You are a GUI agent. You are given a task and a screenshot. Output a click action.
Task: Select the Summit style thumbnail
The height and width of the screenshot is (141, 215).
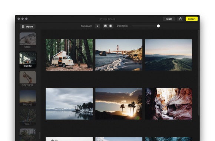click(28, 40)
